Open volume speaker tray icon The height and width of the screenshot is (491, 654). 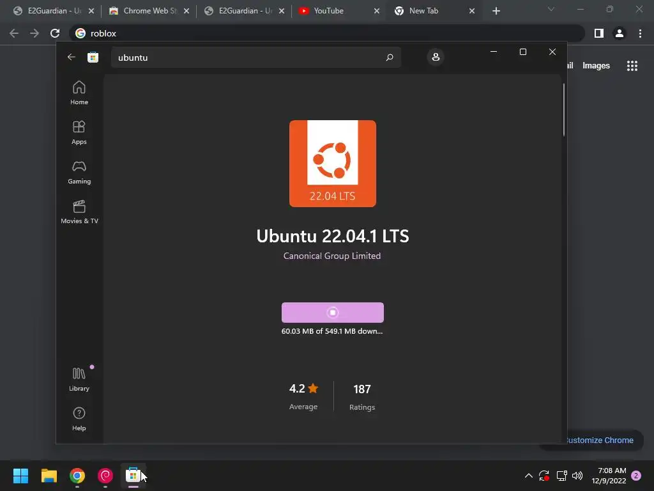coord(577,476)
